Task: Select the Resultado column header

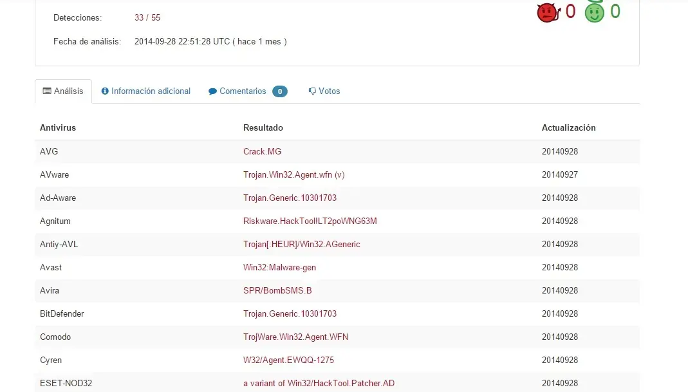Action: click(x=263, y=127)
